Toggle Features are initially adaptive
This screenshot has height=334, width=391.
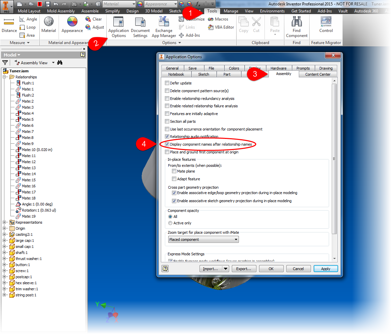click(x=167, y=114)
